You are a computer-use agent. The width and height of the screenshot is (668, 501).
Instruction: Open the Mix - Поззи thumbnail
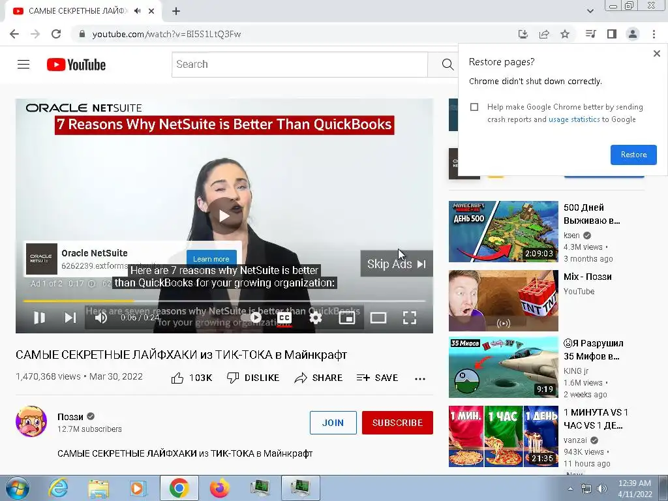(x=503, y=300)
